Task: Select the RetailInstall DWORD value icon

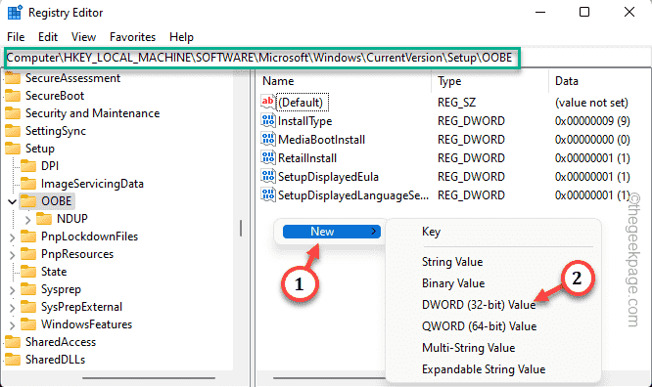Action: click(268, 157)
